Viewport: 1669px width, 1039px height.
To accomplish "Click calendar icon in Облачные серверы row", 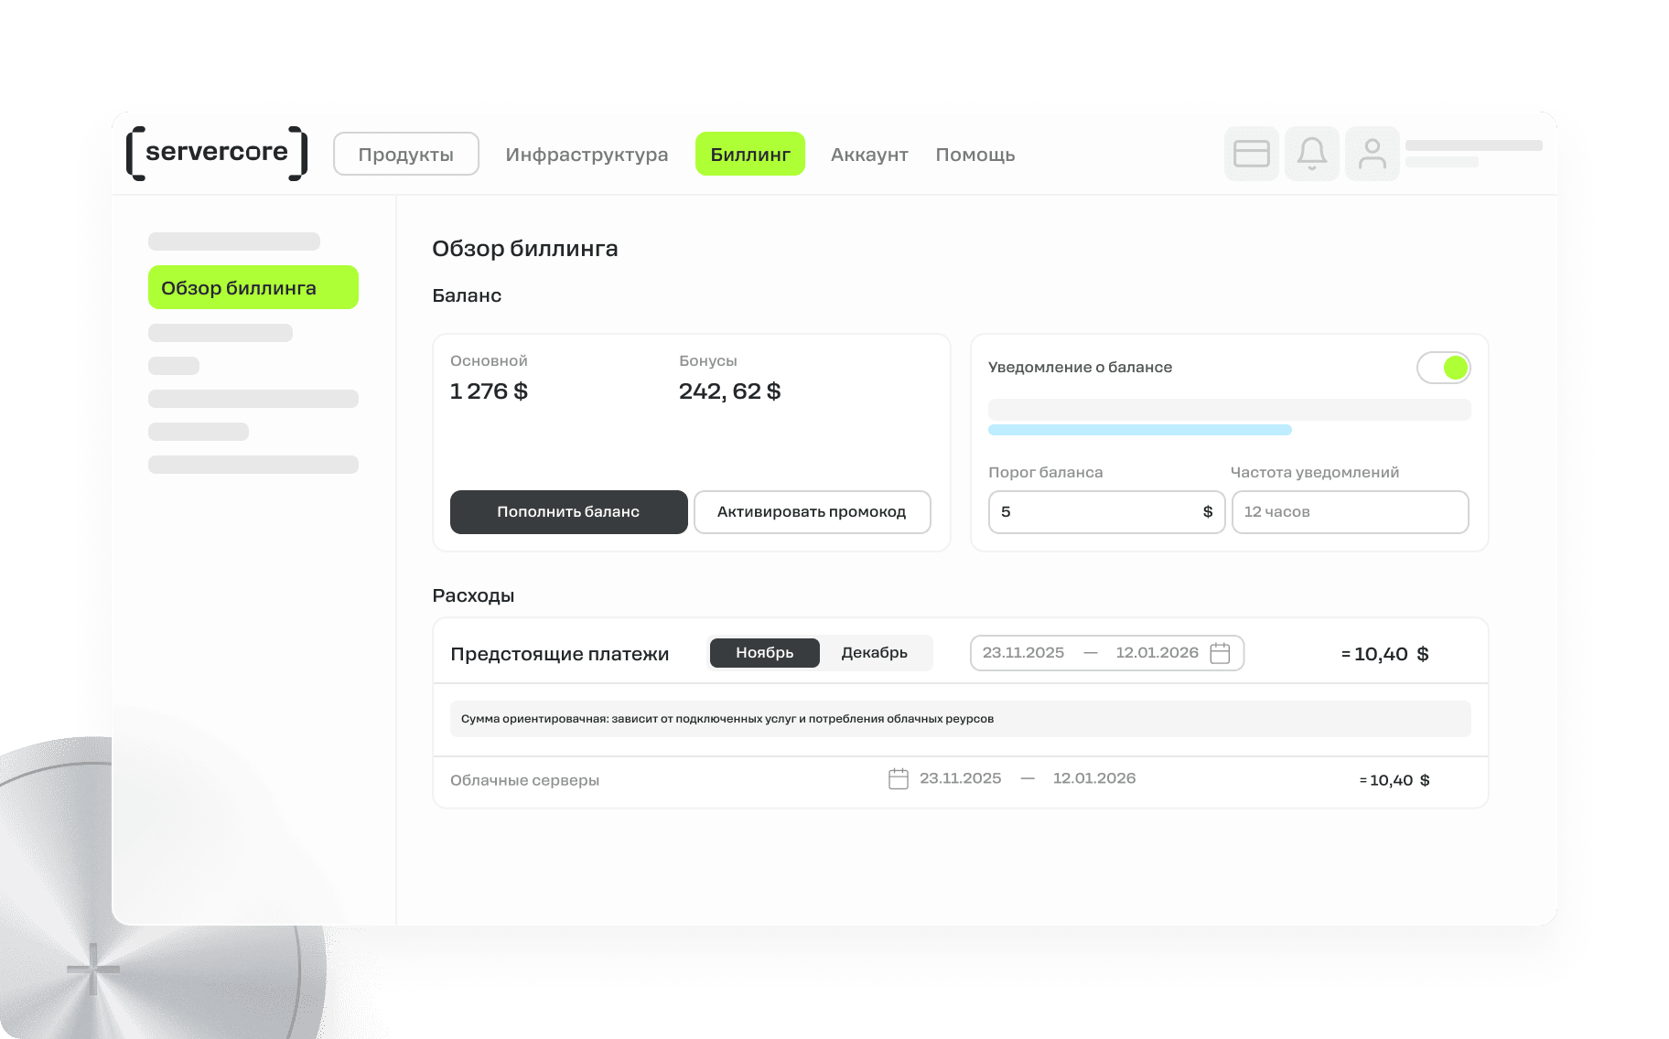I will (x=899, y=778).
